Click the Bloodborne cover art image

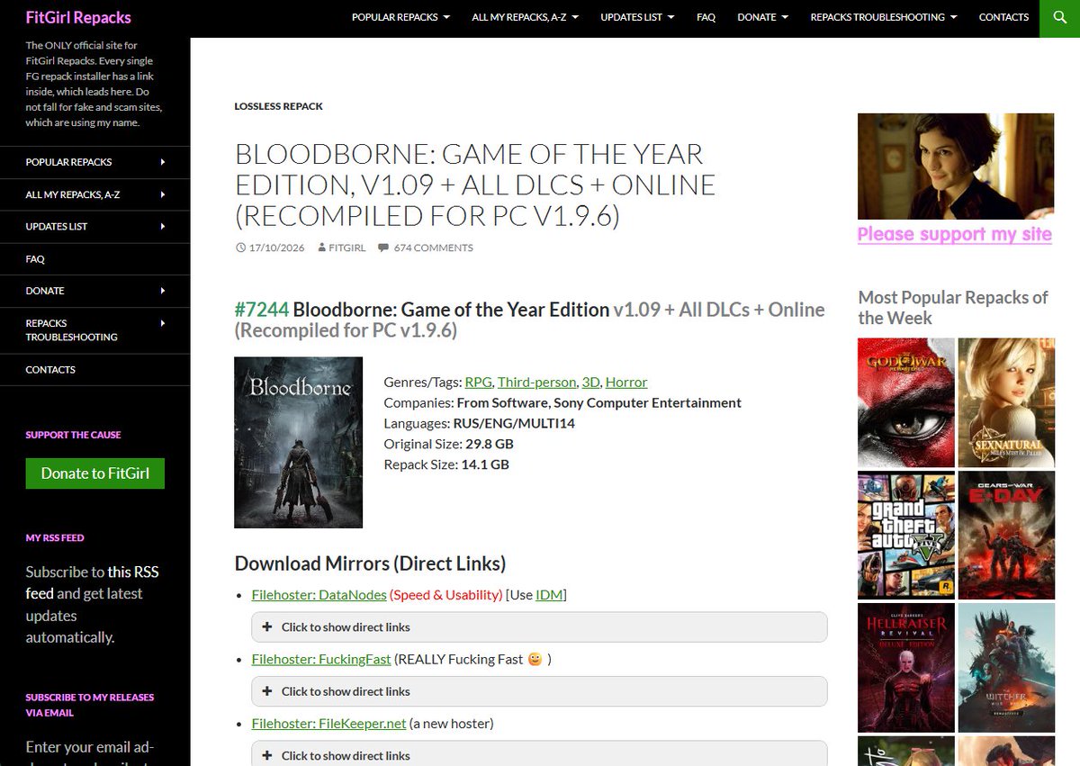(299, 443)
